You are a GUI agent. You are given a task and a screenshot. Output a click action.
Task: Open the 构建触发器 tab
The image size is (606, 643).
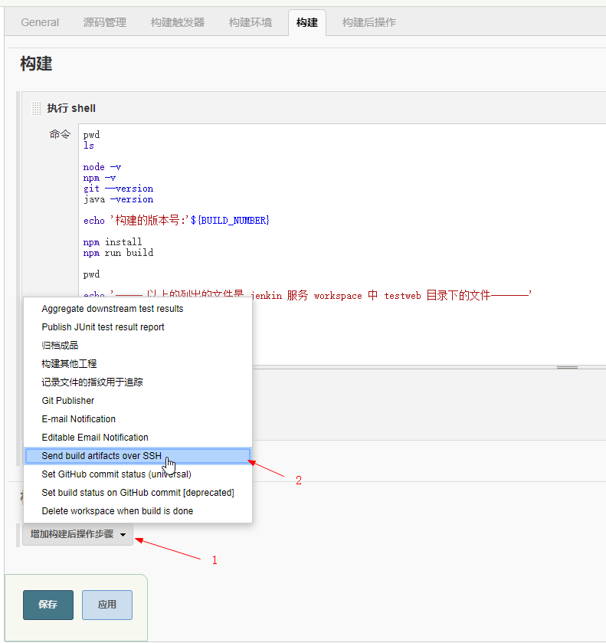coord(178,22)
